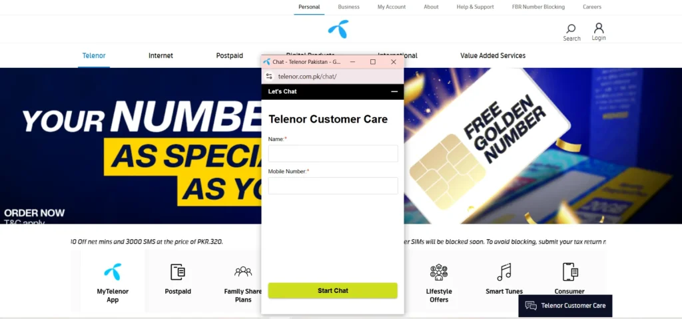Click the Telenor logo at top center

pos(338,29)
